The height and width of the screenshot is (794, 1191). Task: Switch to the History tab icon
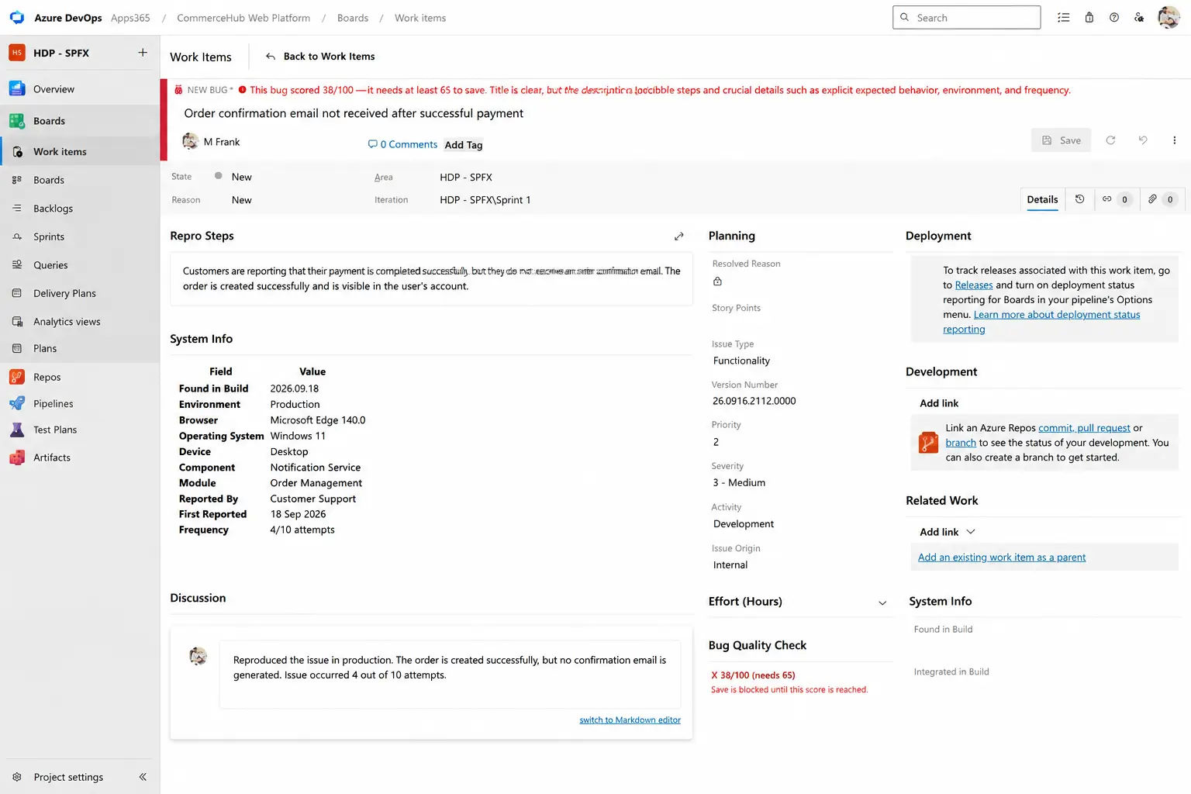1079,199
